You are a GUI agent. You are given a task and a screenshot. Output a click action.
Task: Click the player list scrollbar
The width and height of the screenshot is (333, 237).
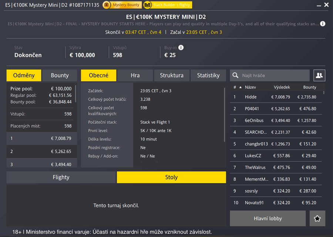pyautogui.click(x=324, y=92)
